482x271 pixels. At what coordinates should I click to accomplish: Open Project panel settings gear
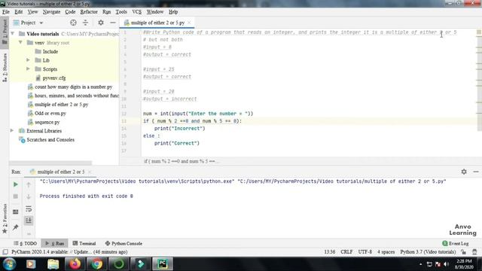101,23
